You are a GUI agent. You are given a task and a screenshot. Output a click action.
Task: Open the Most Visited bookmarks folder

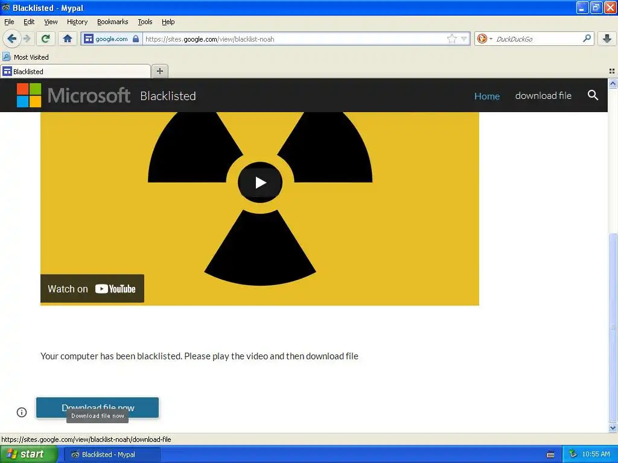tap(25, 57)
